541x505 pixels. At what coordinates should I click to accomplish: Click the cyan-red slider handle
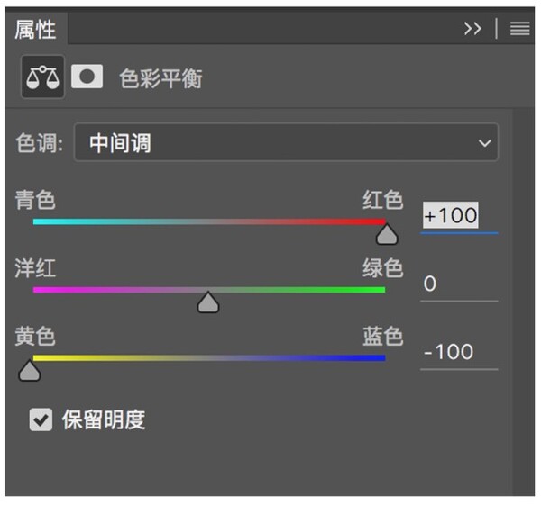387,234
